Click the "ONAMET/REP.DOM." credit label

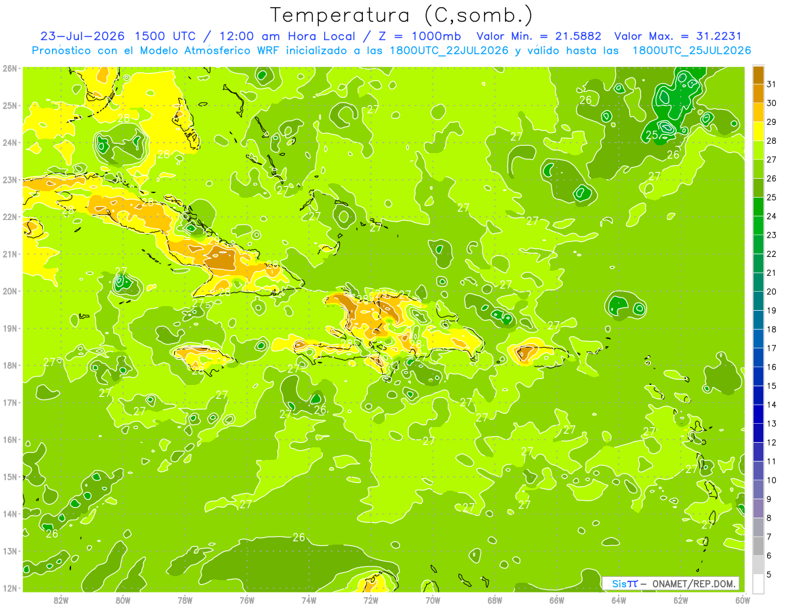click(695, 583)
